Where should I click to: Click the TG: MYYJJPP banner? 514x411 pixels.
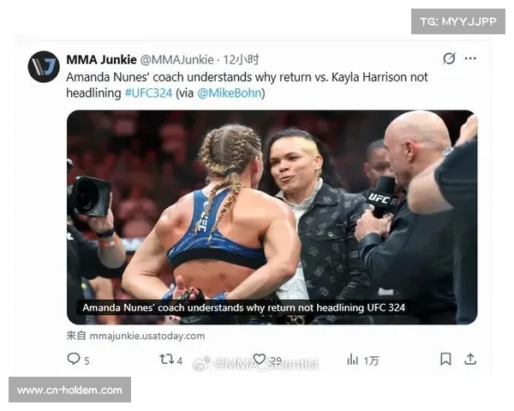[458, 21]
